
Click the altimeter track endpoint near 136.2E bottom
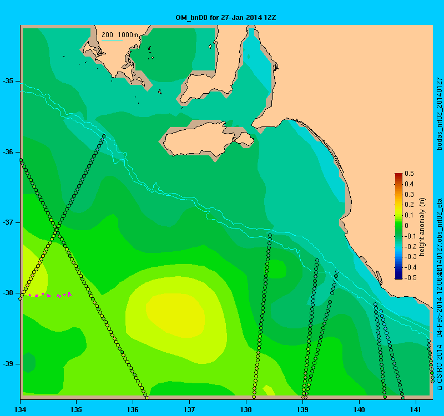coord(147,398)
